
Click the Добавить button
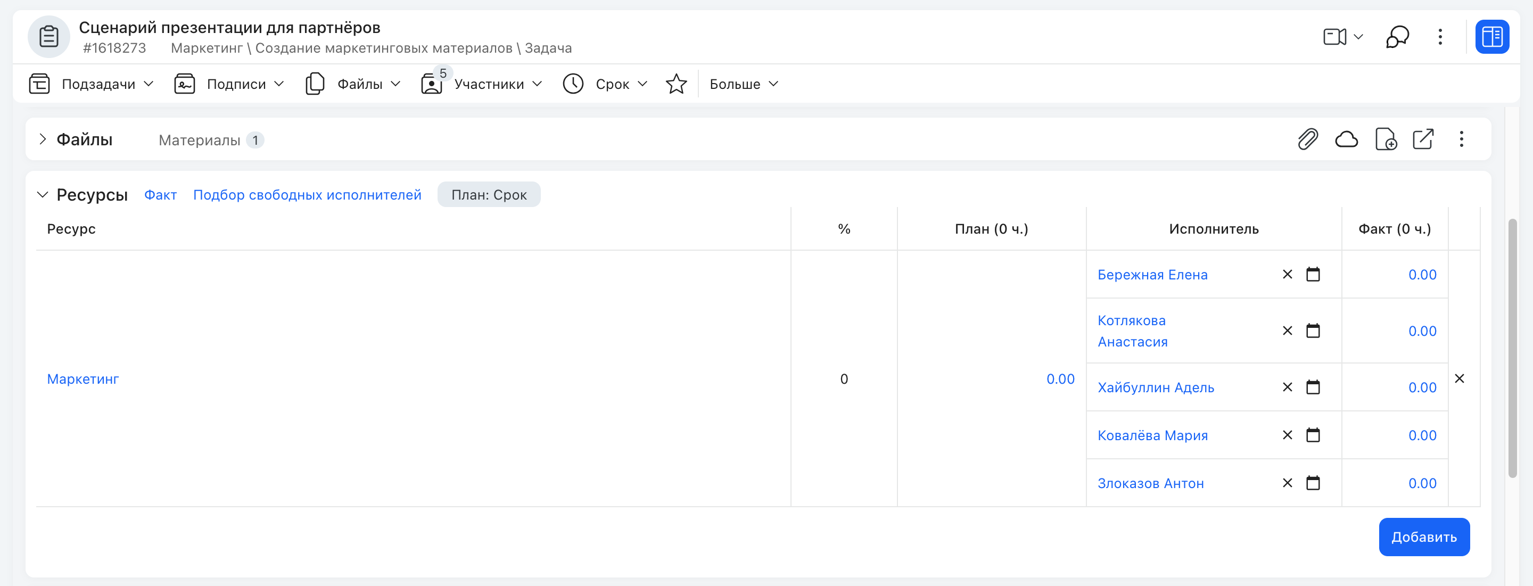[1424, 537]
